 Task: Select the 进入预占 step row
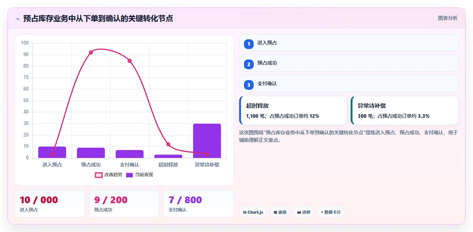click(349, 43)
